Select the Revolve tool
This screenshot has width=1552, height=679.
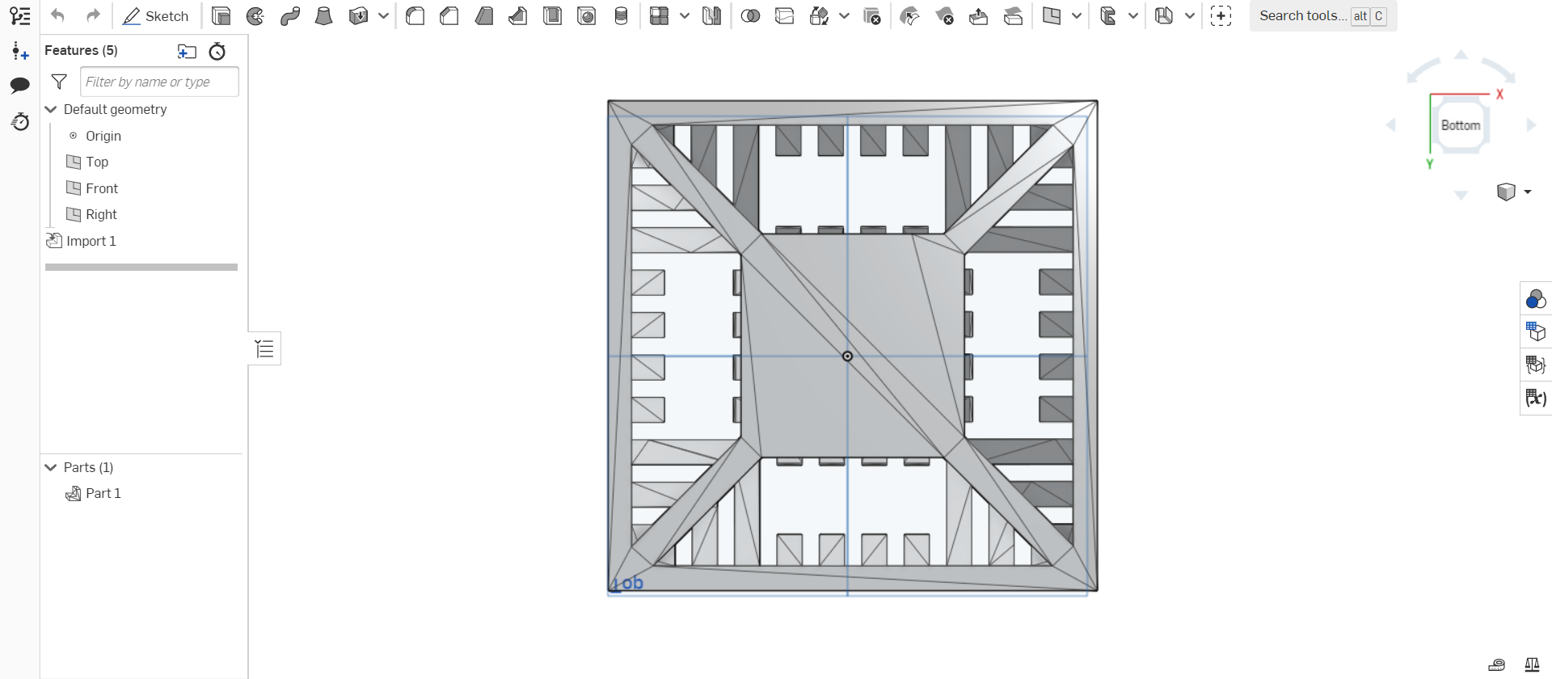(255, 16)
